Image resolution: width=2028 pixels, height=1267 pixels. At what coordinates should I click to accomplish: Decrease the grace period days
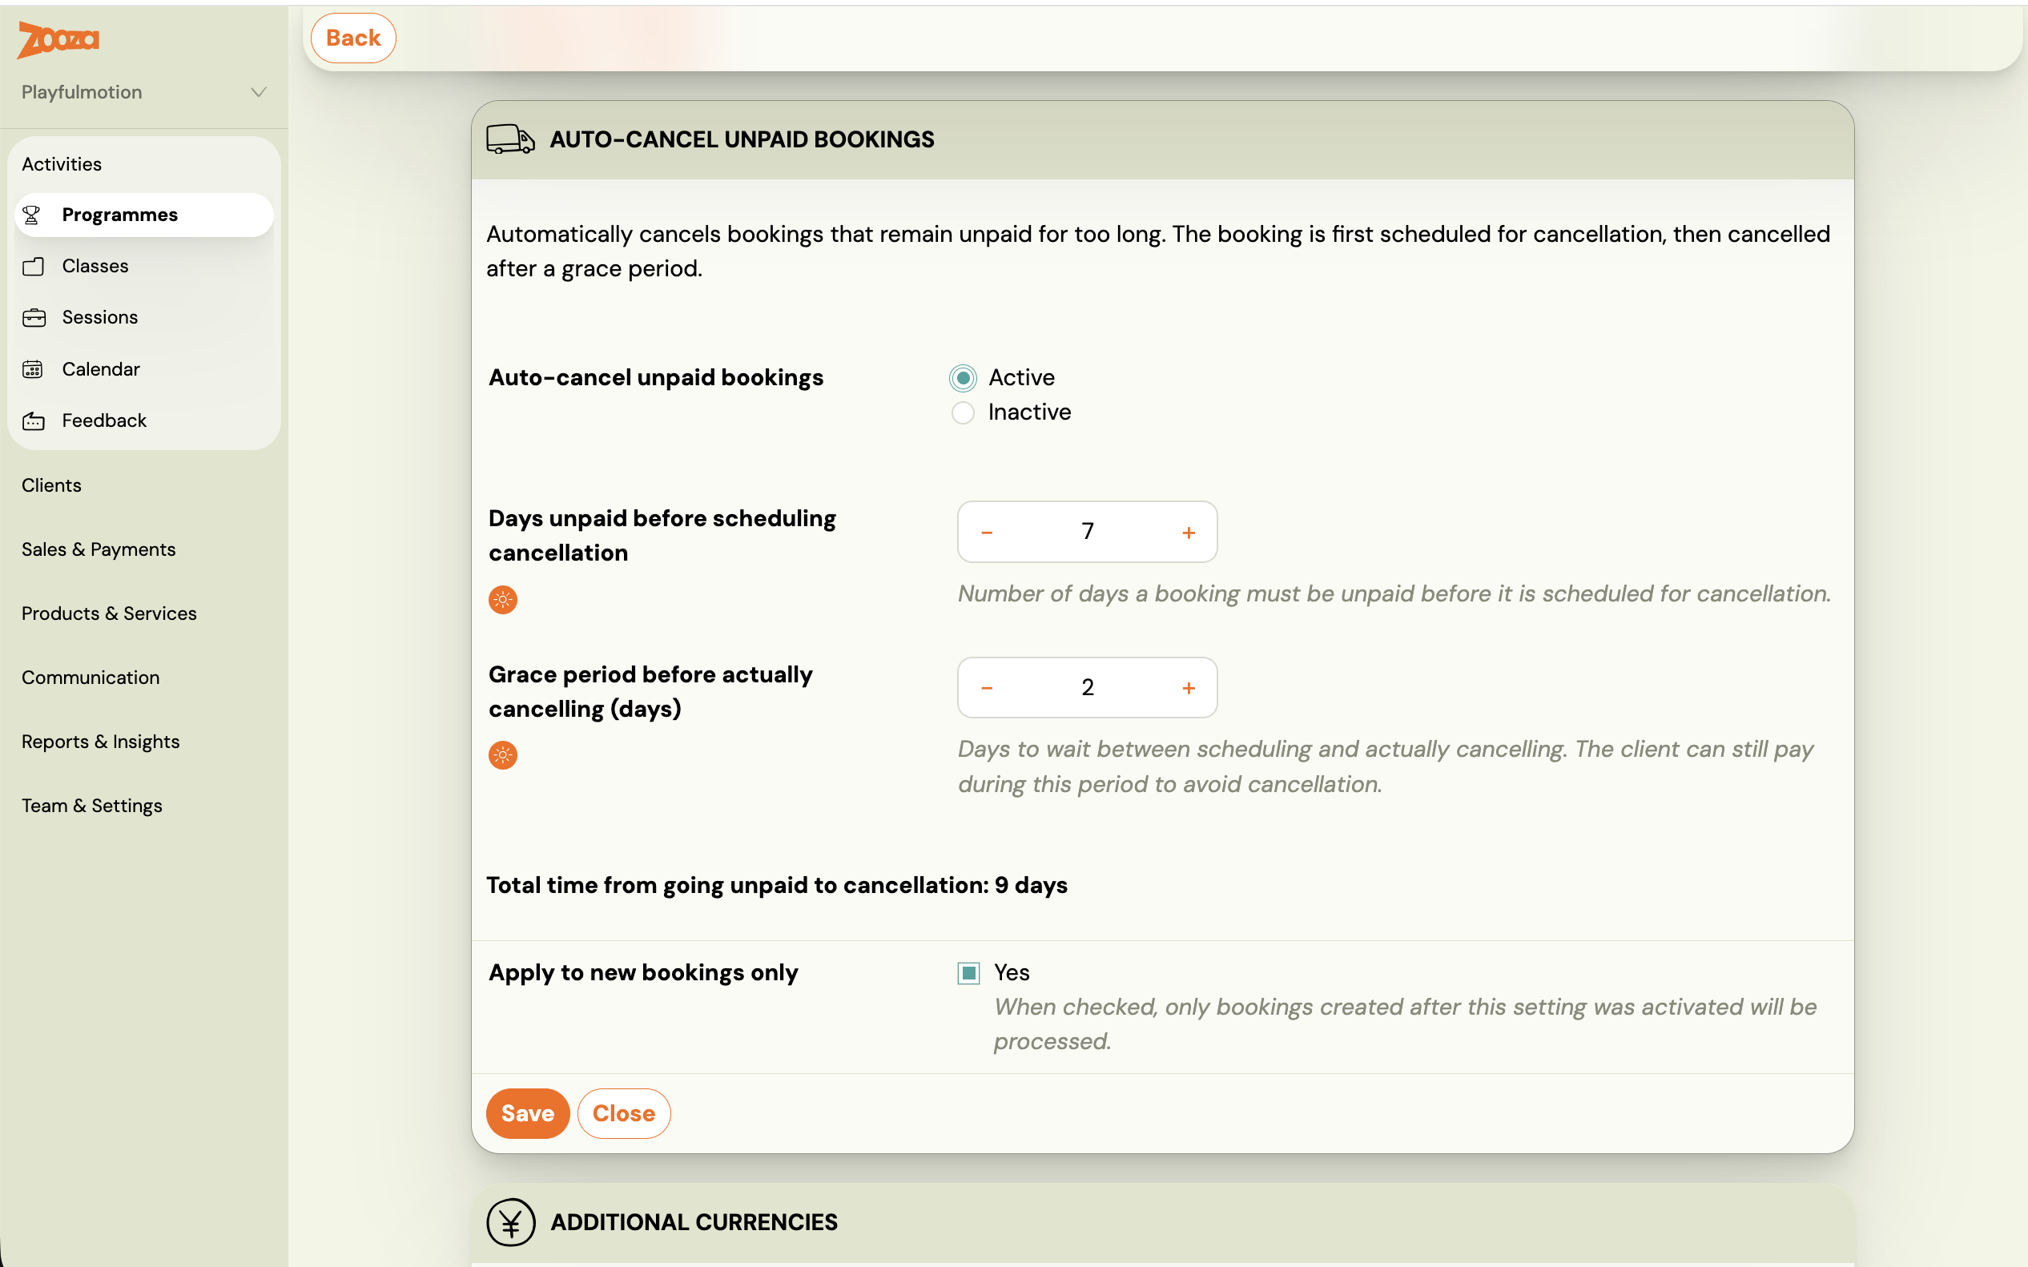tap(988, 688)
